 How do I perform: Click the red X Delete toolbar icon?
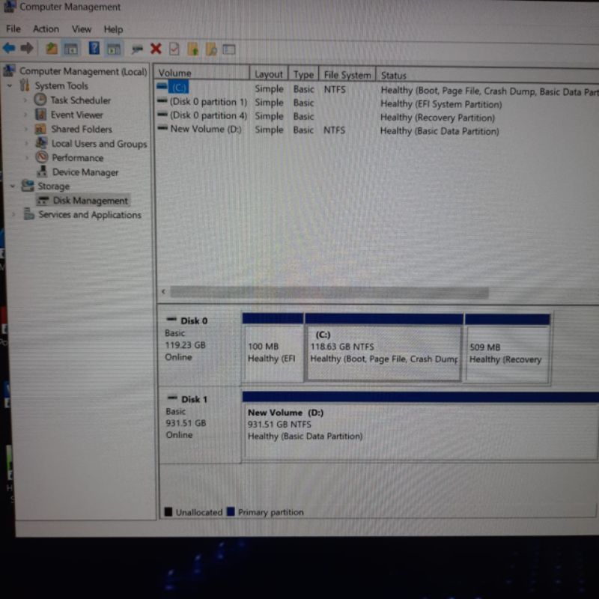pyautogui.click(x=156, y=49)
